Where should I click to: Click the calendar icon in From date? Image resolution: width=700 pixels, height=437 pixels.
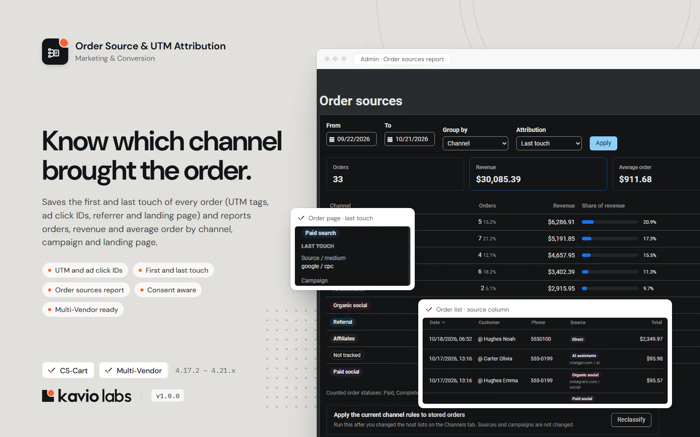coord(332,139)
